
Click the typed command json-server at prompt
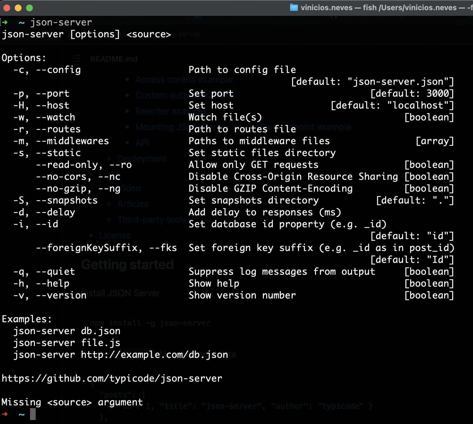click(x=61, y=22)
